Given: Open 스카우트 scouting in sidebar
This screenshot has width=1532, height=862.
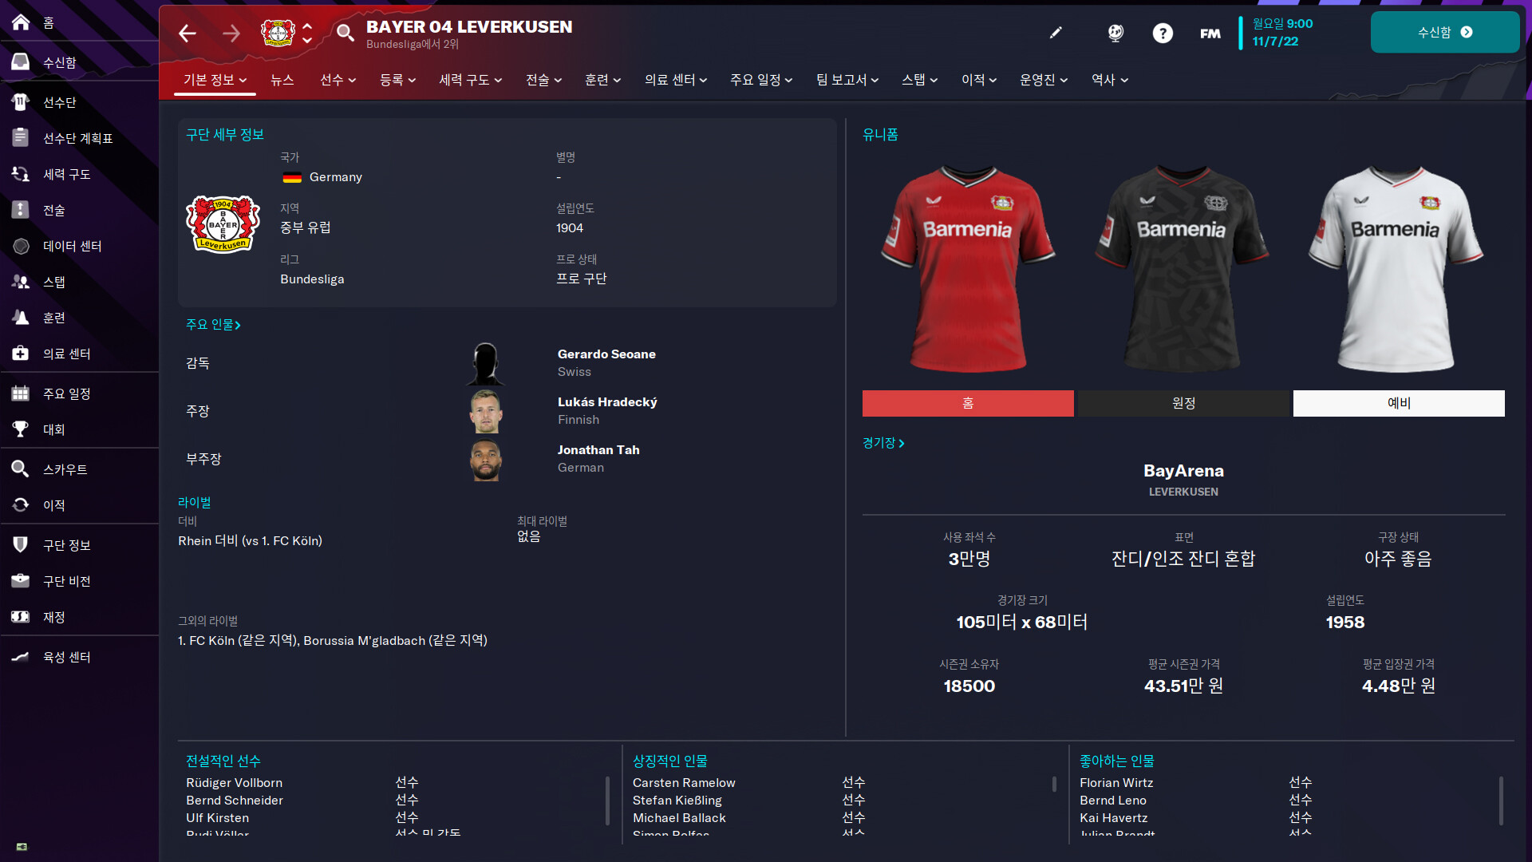Looking at the screenshot, I should pos(65,469).
